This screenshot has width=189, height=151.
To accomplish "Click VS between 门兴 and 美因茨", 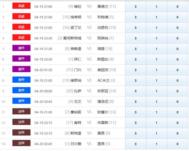I will (89, 70).
